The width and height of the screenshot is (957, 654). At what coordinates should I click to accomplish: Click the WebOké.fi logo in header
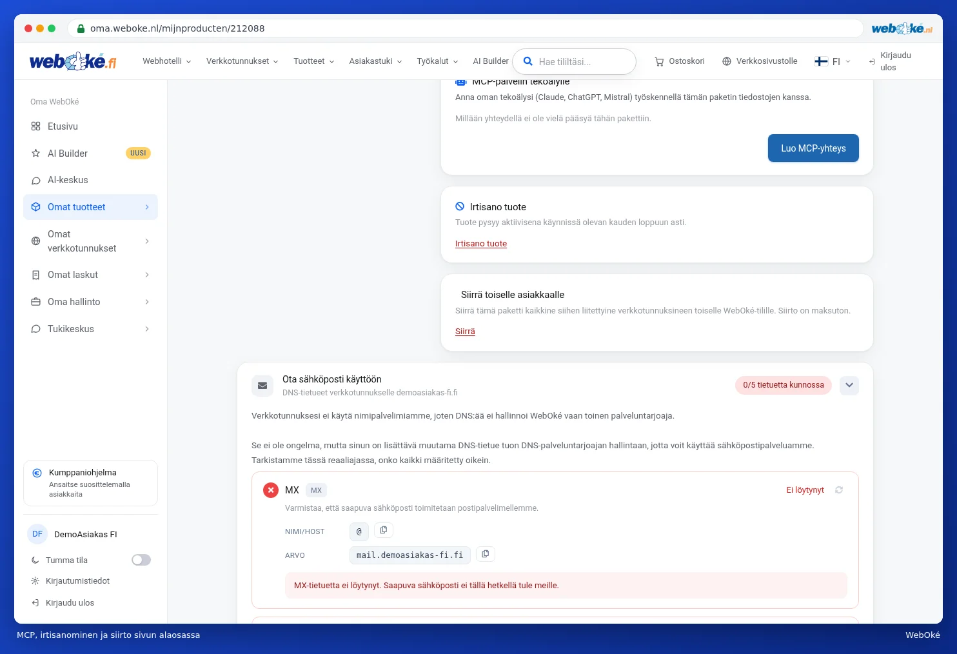coord(73,61)
